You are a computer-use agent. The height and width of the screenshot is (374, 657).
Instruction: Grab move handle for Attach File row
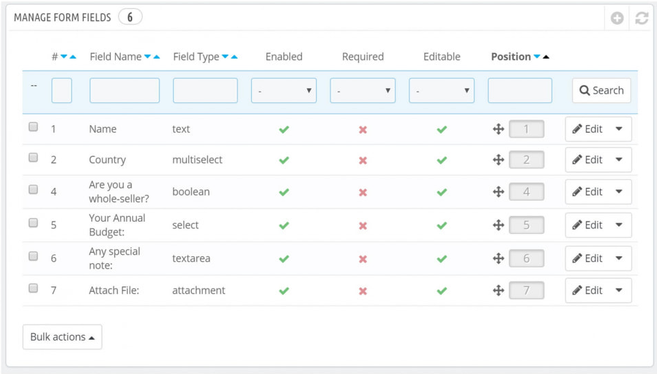498,290
